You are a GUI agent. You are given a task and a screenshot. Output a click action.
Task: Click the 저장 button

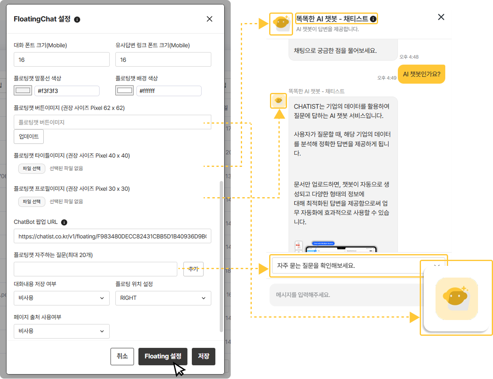coord(204,356)
